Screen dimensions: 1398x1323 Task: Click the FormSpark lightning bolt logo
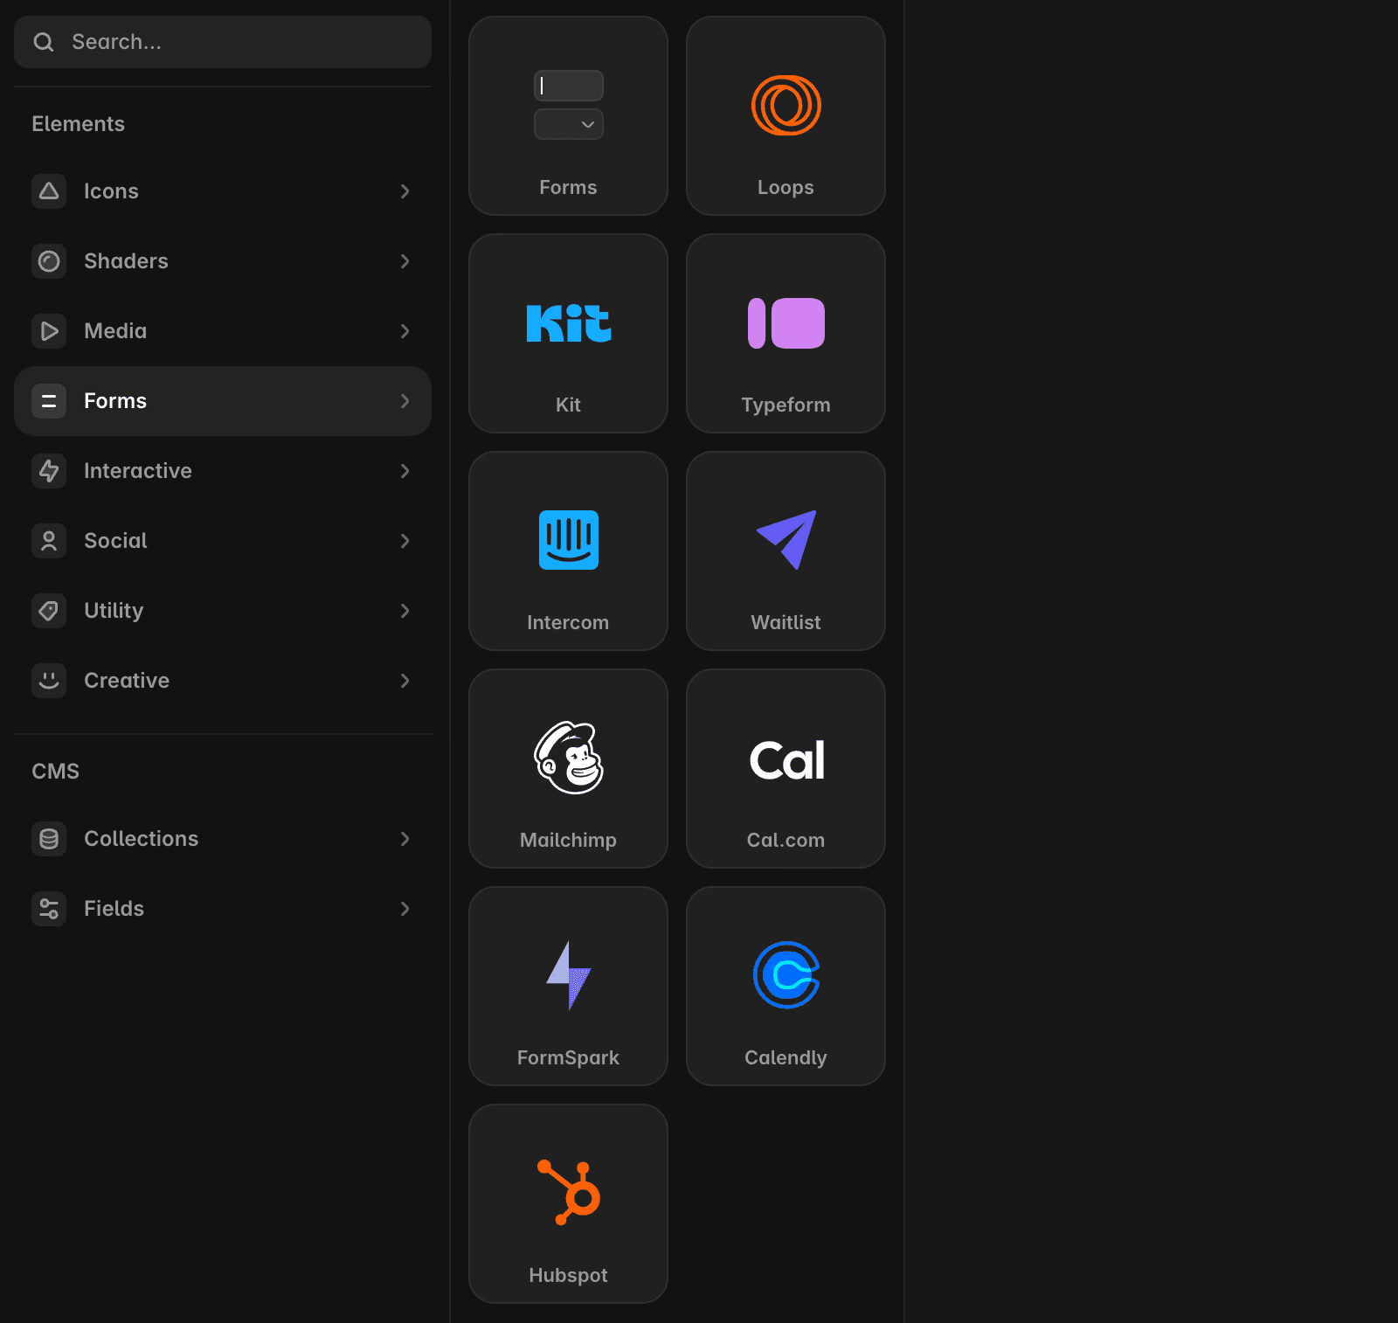pyautogui.click(x=569, y=975)
